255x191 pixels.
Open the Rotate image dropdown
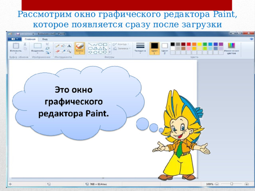tap(48, 53)
